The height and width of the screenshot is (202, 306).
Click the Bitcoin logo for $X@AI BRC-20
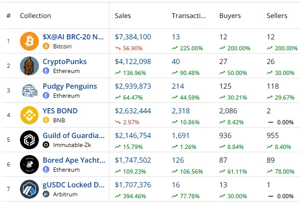[29, 41]
